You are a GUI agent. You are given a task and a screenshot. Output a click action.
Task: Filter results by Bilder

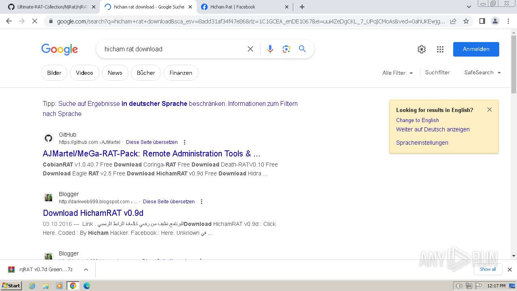point(54,73)
